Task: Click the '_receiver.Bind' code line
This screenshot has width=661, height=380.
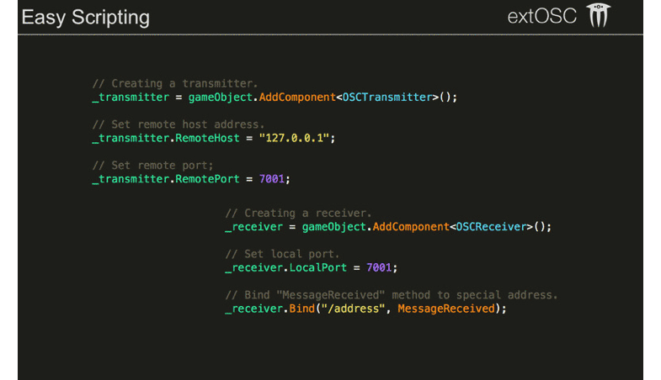Action: [366, 309]
